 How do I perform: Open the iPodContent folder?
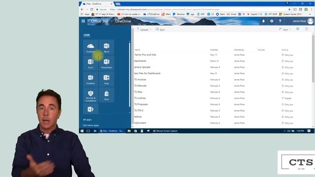[x=140, y=123]
